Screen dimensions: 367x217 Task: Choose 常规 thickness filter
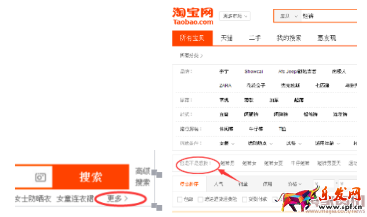tap(224, 100)
